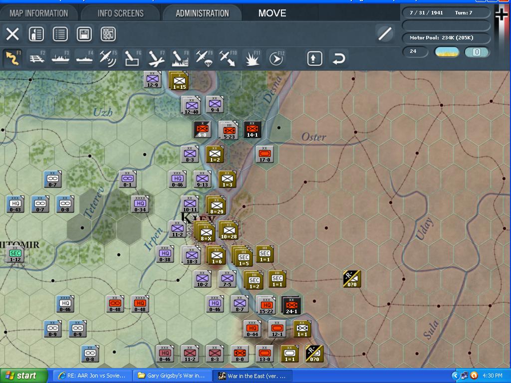Click the light-blue pill showing 0
The height and width of the screenshot is (383, 511).
(x=477, y=52)
